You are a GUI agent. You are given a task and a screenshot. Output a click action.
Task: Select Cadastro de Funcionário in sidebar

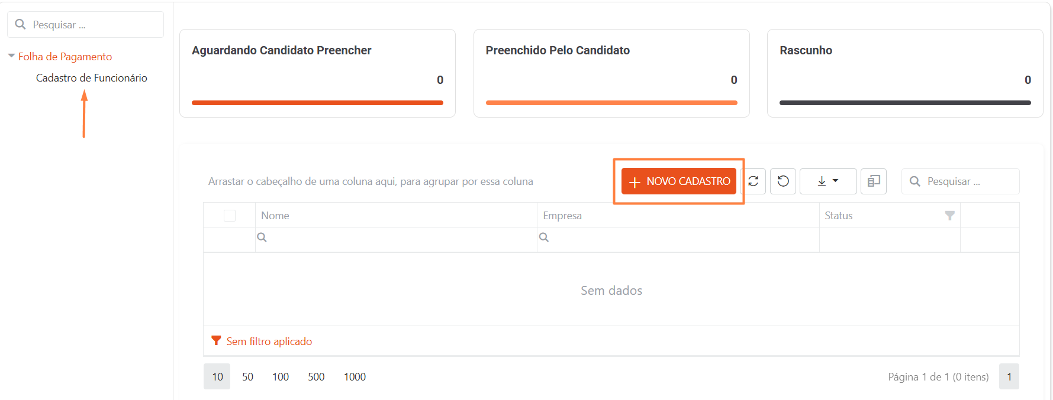pos(92,78)
